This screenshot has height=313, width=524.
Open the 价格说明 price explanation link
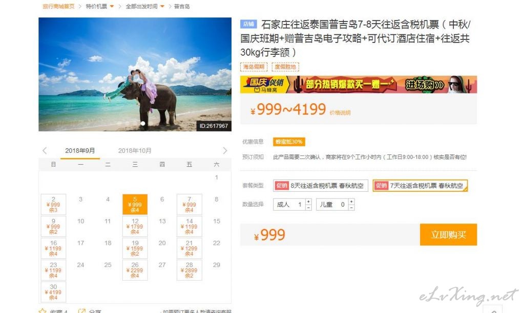(340, 113)
